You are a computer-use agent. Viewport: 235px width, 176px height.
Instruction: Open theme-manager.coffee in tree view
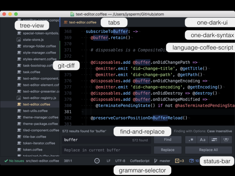pos(40,117)
